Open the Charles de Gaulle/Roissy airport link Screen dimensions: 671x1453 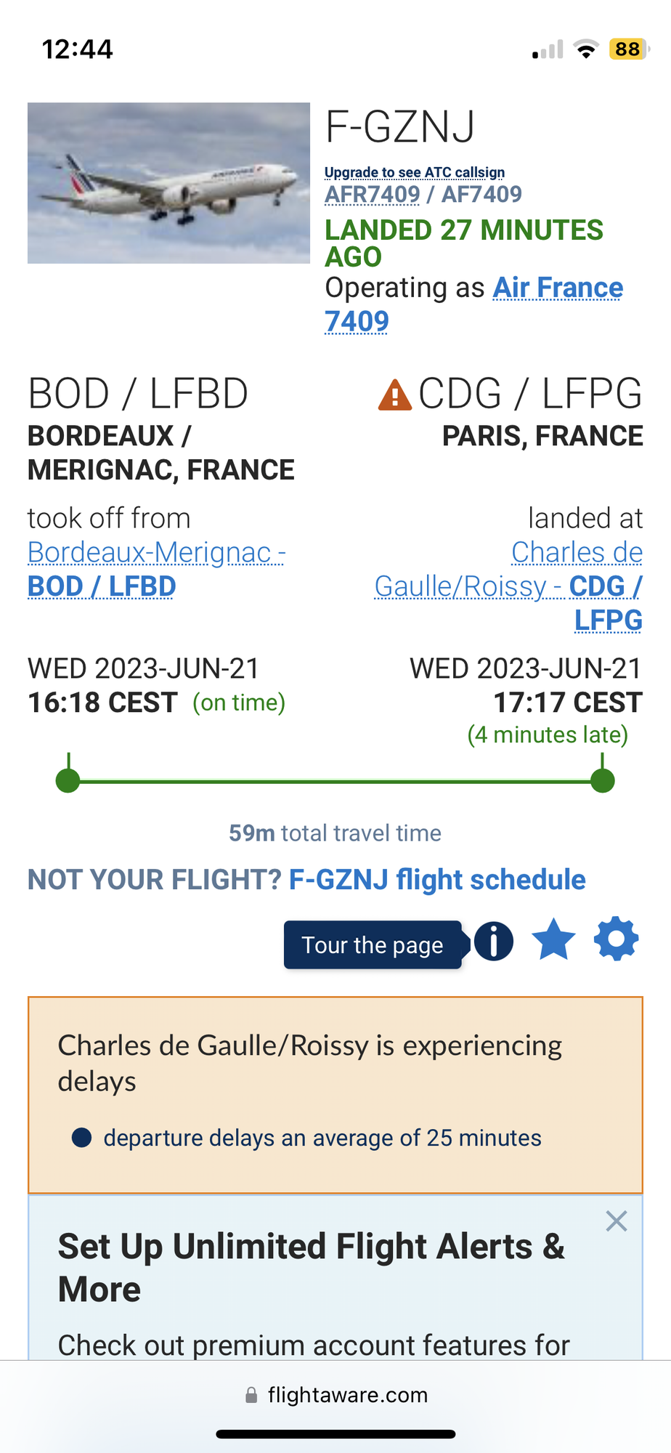pos(508,586)
